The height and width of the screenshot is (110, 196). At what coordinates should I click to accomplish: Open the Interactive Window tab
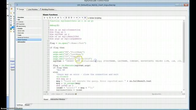point(58,99)
